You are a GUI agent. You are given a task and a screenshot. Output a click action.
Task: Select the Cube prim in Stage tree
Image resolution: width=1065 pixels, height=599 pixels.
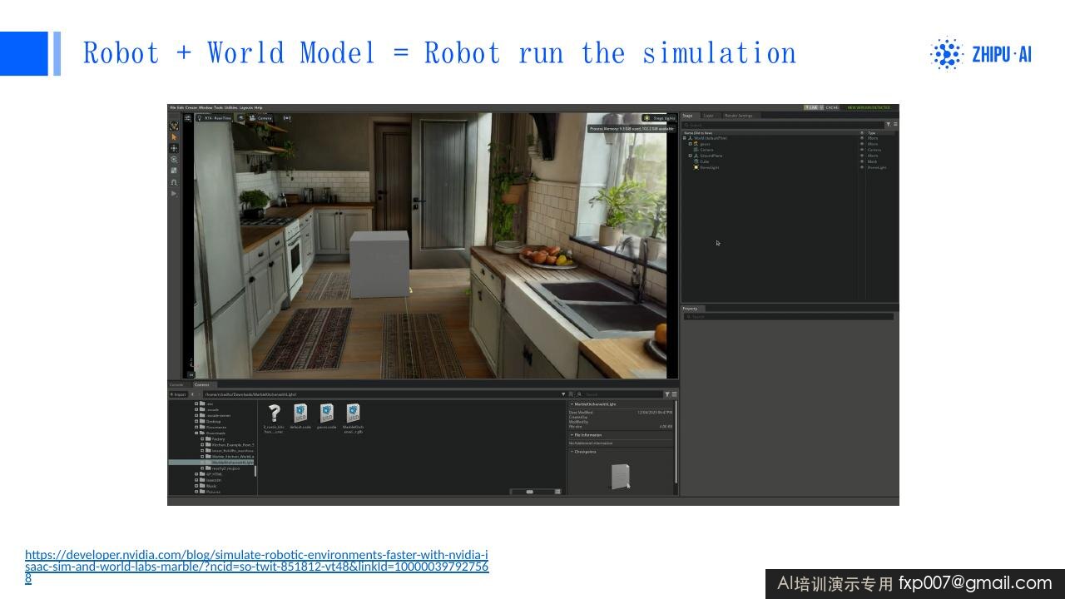tap(705, 161)
